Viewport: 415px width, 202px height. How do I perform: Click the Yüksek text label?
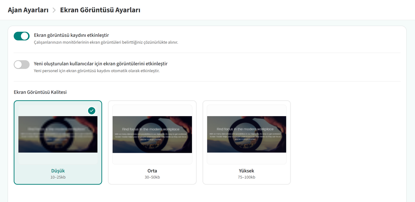click(x=246, y=171)
